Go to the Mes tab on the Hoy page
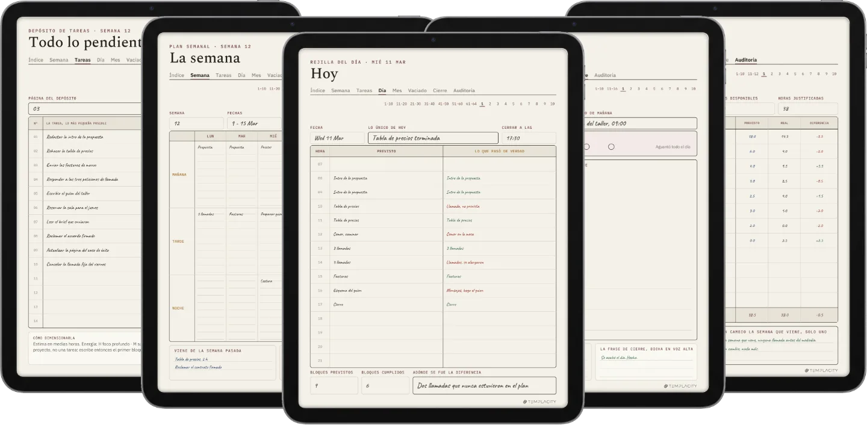Image resolution: width=867 pixels, height=425 pixels. pos(397,91)
